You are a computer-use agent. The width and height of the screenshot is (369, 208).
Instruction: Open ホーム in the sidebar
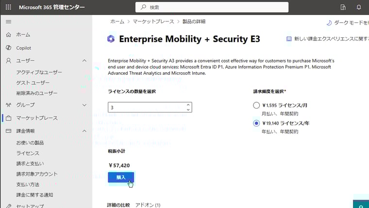pyautogui.click(x=23, y=35)
